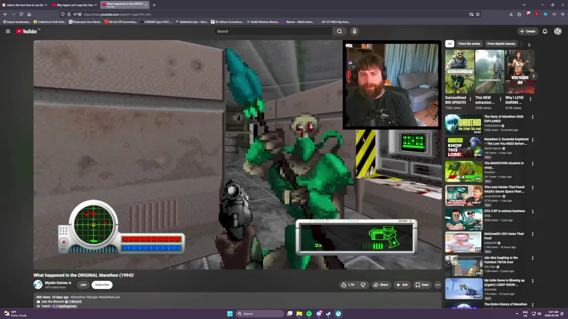
Task: Subscribe to Myelin Games channel
Action: click(102, 285)
